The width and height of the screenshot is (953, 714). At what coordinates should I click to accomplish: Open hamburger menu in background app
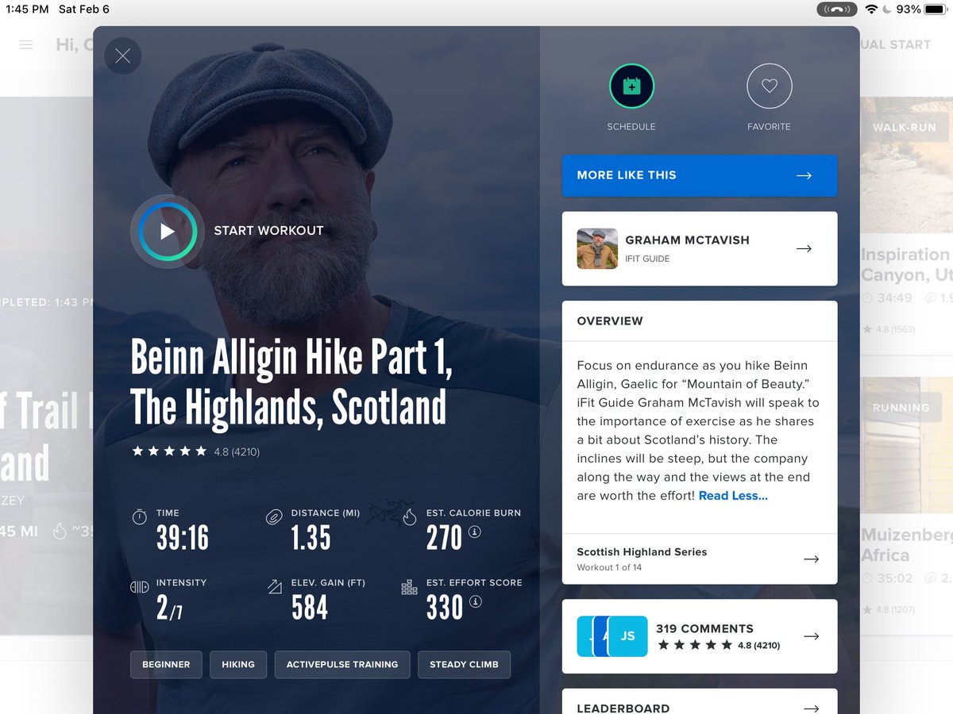tap(26, 45)
